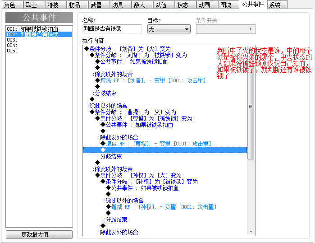The height and width of the screenshot is (243, 315).
Task: Select line 条件分歧 [刘备] 为 [被铁锁] 变为
Action: click(165, 55)
